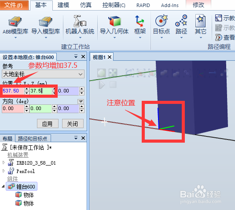Image resolution: width=235 pixels, height=210 pixels.
Task: Expand the IRB120_3_58__01 tree node
Action: coord(4,162)
